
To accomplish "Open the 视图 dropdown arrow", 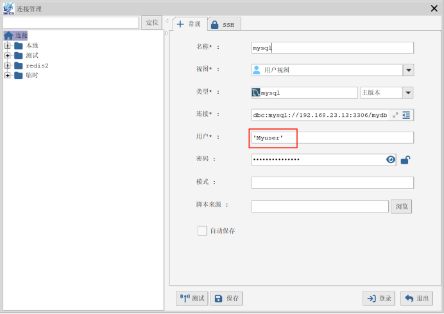I will [x=408, y=70].
